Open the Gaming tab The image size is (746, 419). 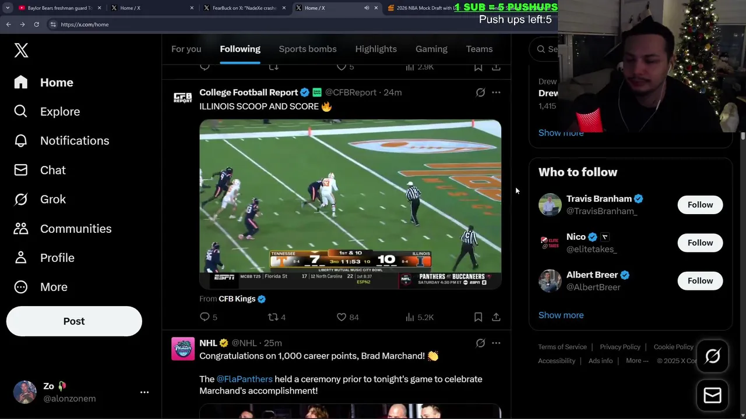(431, 49)
